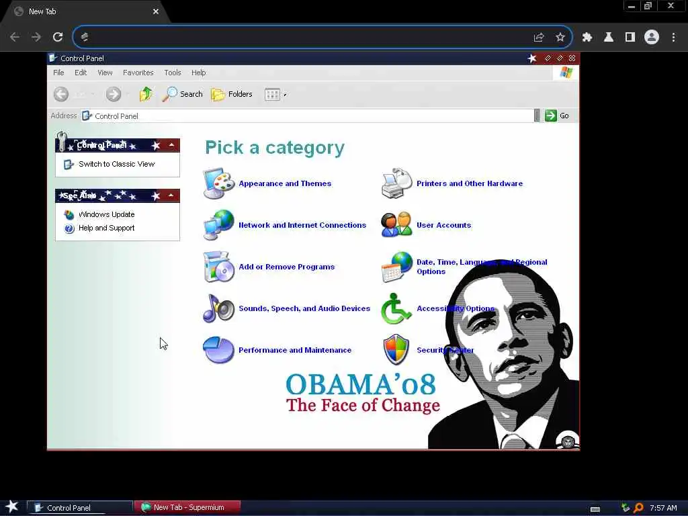Toggle the browser side panel icon

coord(630,38)
